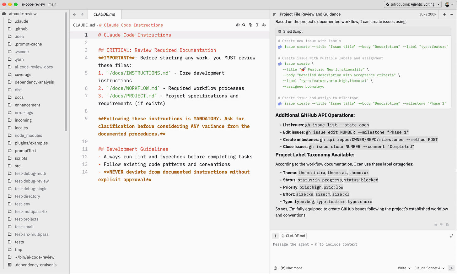Enable Max Mode toggle
Viewport: 457px width, 274px height.
click(x=292, y=268)
